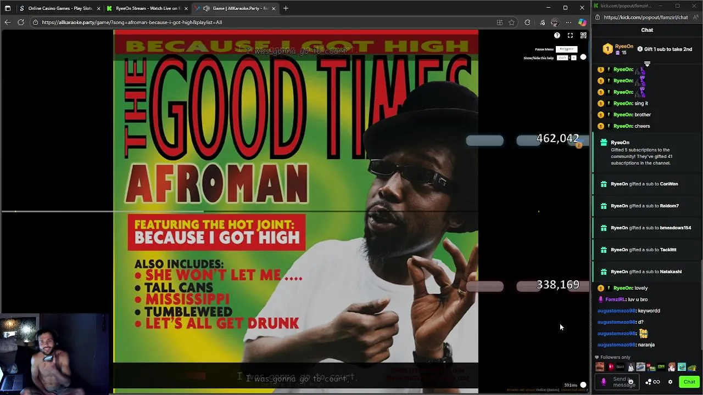Click the Followers only notice in chat
Image resolution: width=703 pixels, height=395 pixels.
pyautogui.click(x=613, y=357)
